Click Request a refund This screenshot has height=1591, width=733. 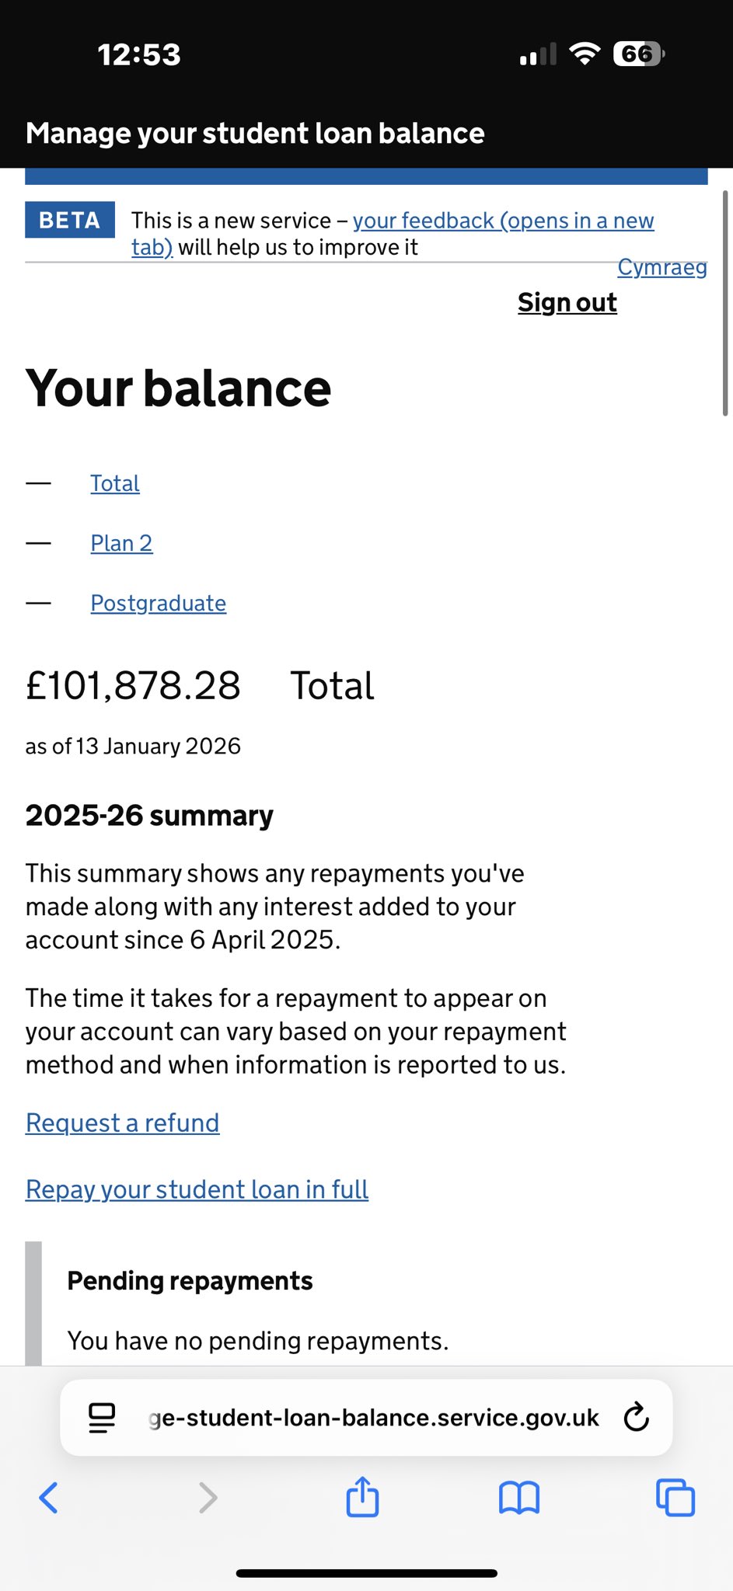pyautogui.click(x=122, y=1123)
